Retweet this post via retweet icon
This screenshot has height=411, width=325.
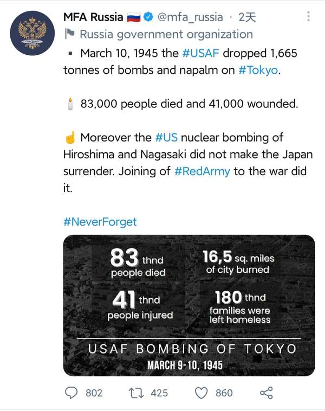(x=136, y=393)
